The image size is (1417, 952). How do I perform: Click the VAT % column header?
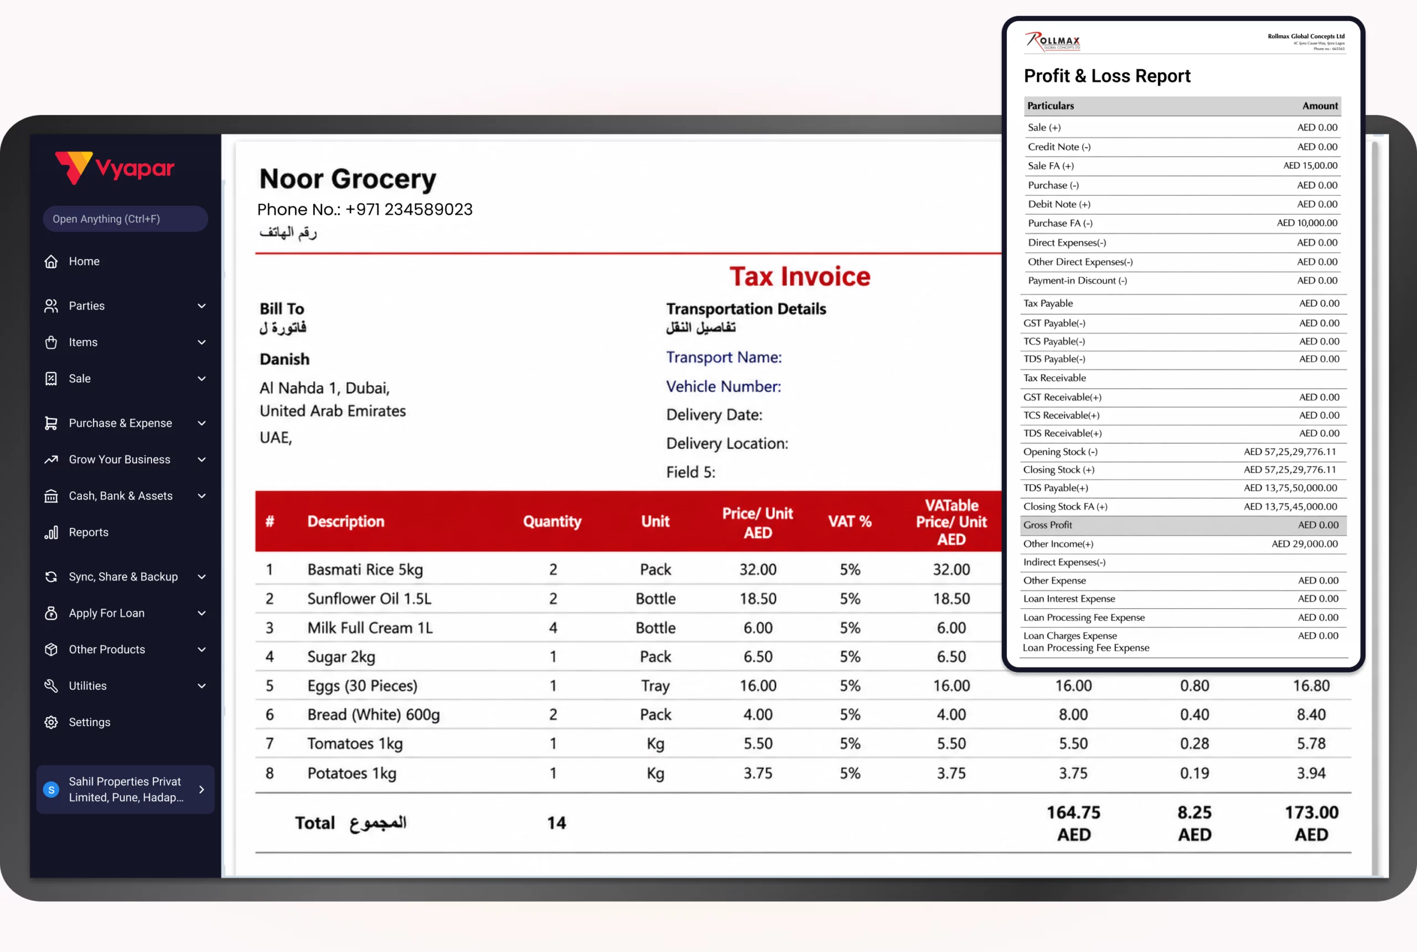pos(850,521)
